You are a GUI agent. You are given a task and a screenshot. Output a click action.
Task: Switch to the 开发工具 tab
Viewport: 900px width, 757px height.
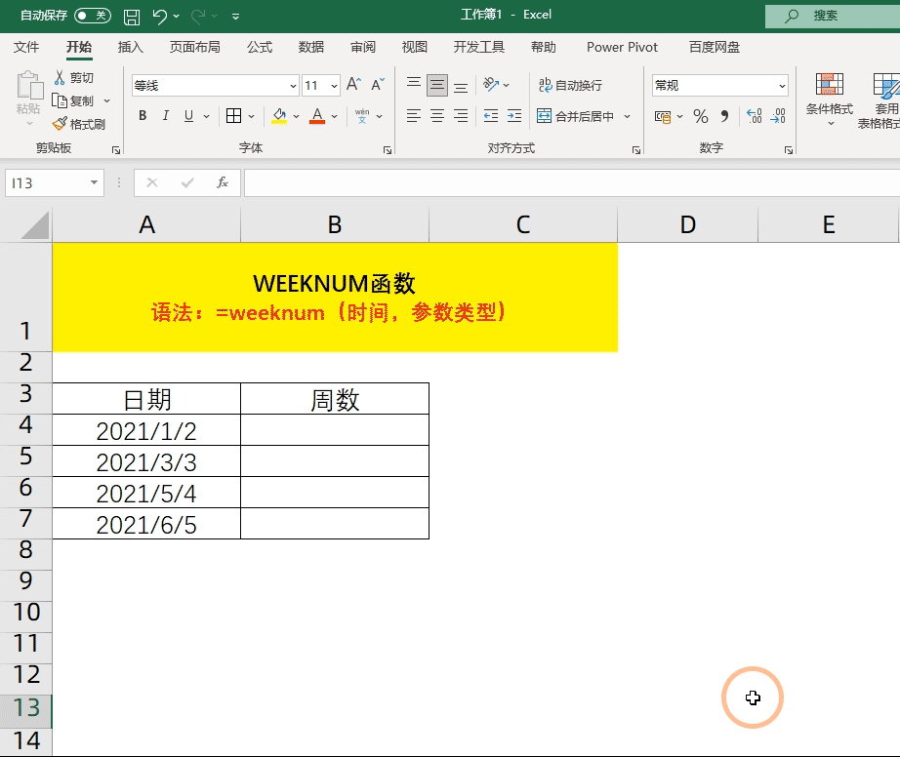478,47
